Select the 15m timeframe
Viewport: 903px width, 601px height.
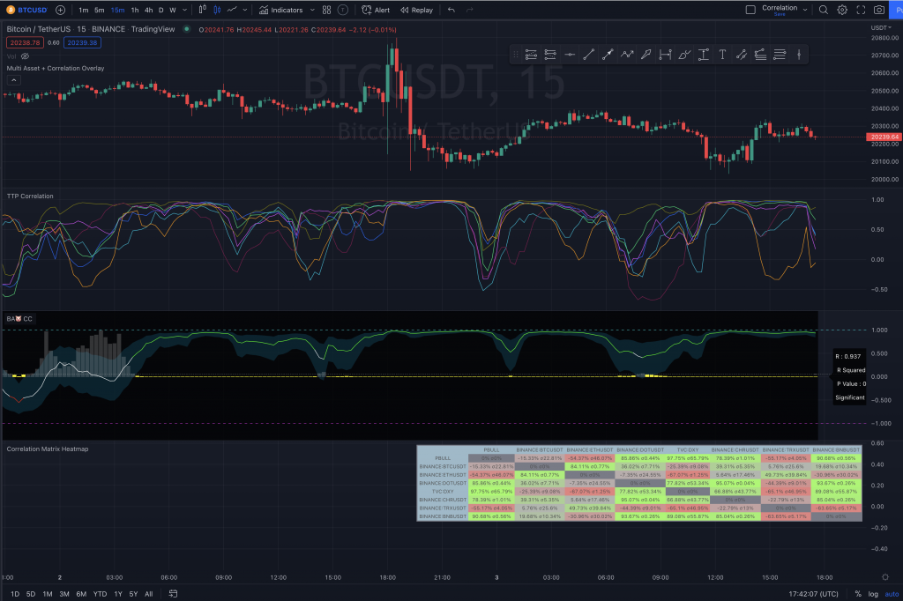pos(117,10)
